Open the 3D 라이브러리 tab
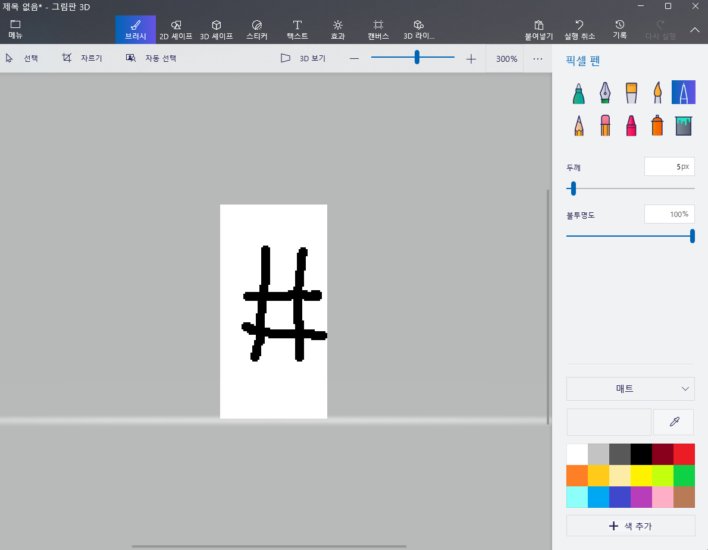Viewport: 708px width, 550px height. coord(419,30)
